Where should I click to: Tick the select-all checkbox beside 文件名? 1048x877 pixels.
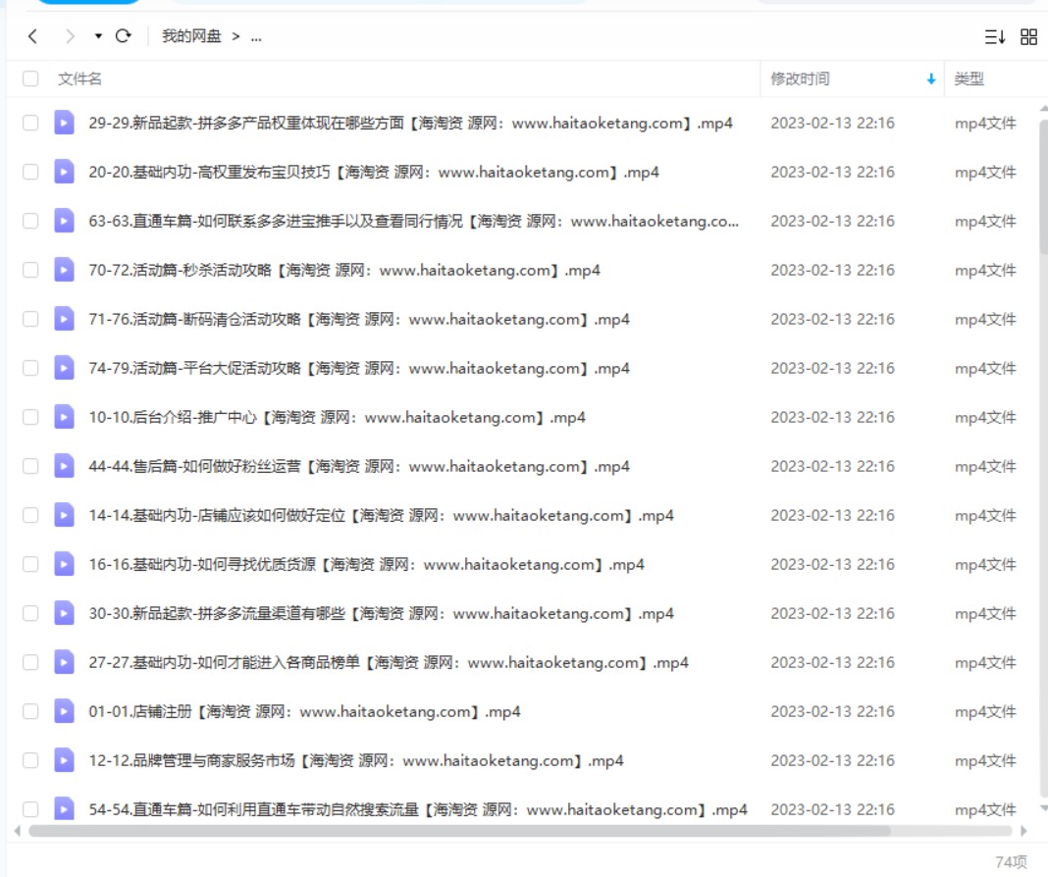point(30,78)
